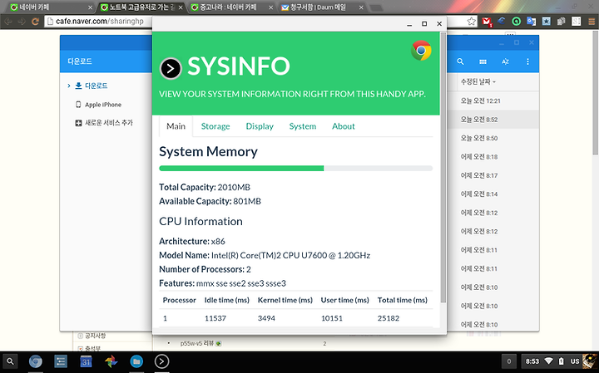Viewport: 599px width, 373px height.
Task: Click the battery icon in system tray
Action: (562, 361)
